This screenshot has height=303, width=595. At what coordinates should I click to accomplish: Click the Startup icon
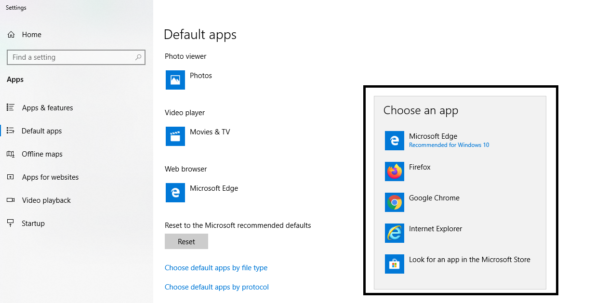coord(11,224)
